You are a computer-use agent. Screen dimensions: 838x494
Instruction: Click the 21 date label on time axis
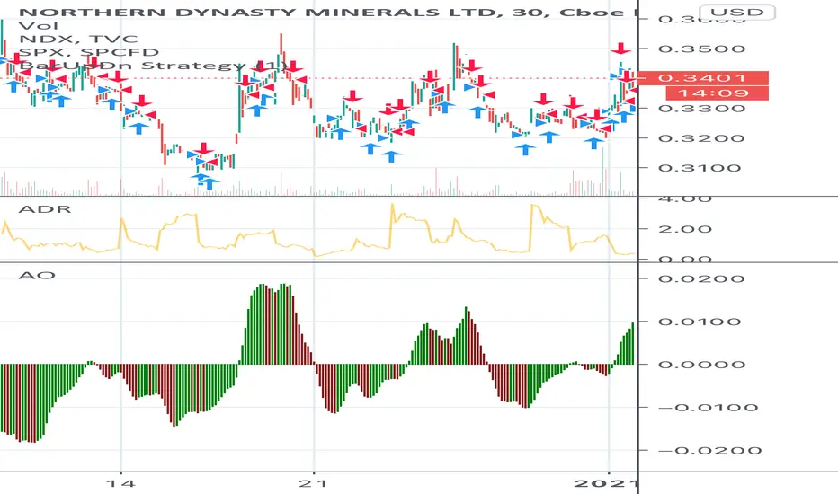(x=315, y=484)
